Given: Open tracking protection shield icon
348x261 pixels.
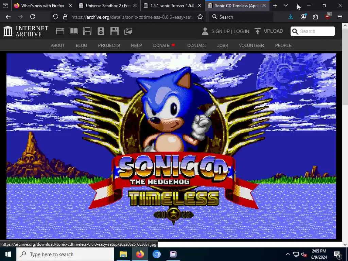Looking at the screenshot, I should 56,17.
